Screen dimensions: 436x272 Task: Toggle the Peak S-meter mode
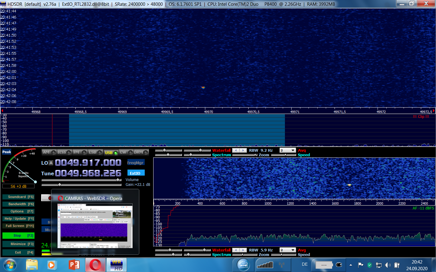click(x=7, y=152)
